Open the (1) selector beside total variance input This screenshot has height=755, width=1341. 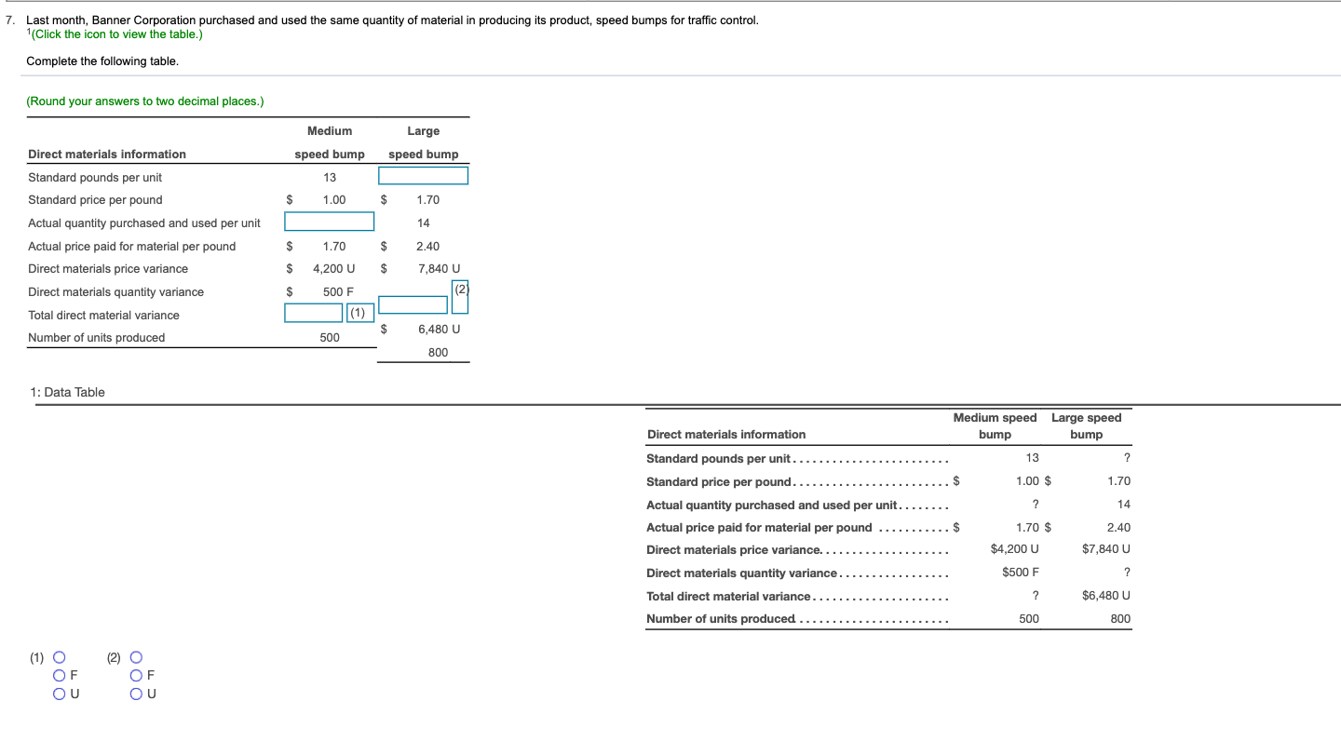pyautogui.click(x=359, y=312)
